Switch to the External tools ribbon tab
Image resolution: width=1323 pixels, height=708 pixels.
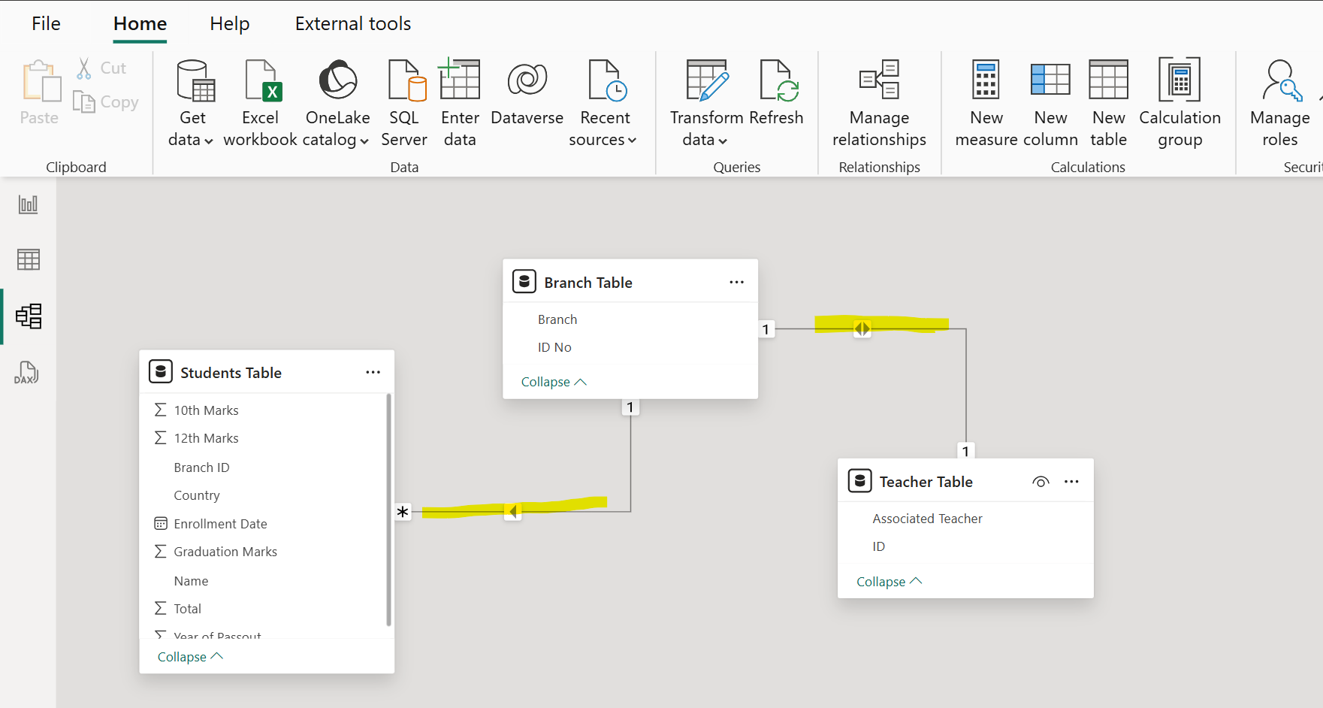pos(352,23)
